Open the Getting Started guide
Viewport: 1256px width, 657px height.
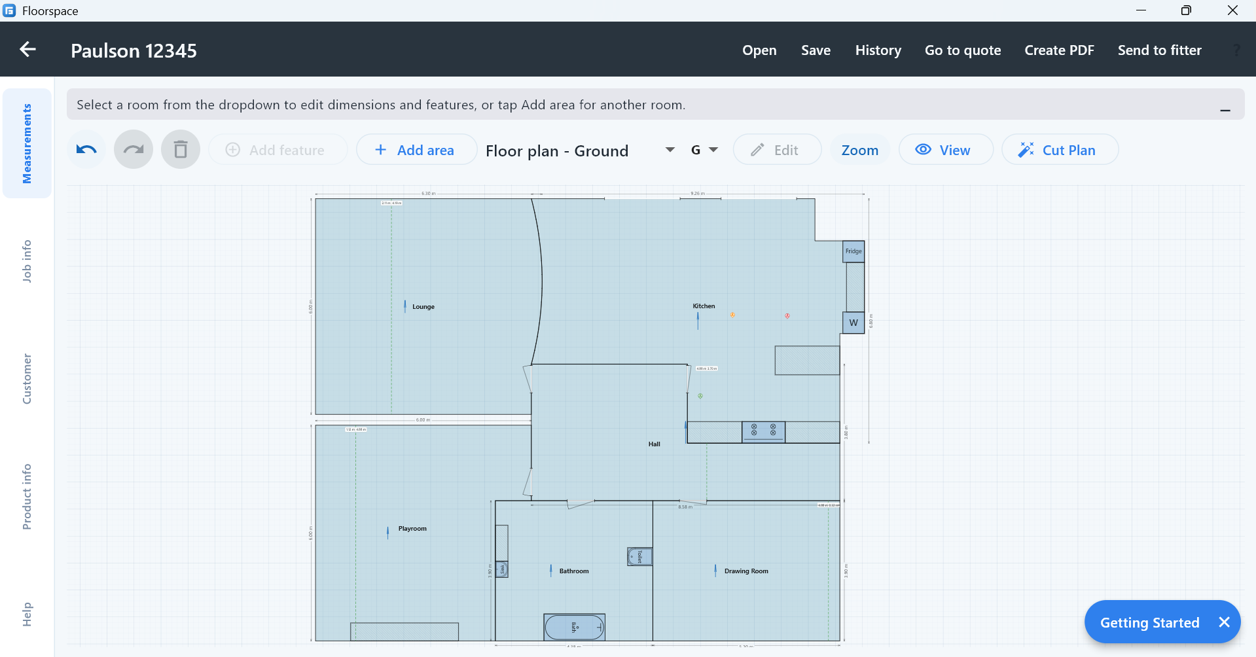[1149, 622]
